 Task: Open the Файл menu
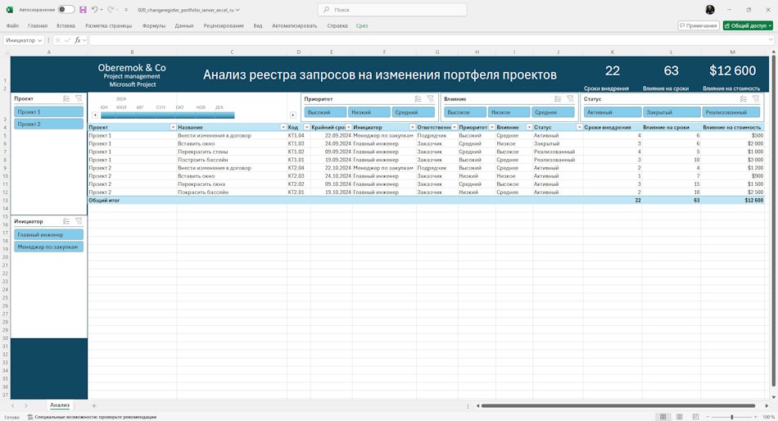[12, 25]
